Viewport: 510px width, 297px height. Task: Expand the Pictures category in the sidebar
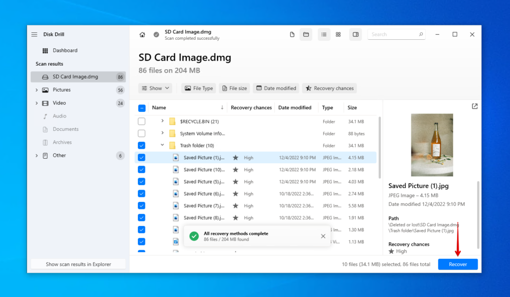click(36, 90)
